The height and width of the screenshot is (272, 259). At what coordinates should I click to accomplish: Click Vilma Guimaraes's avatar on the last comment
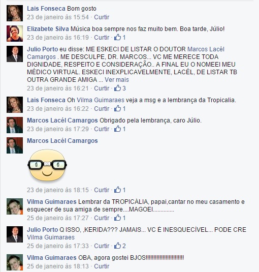click(15, 262)
